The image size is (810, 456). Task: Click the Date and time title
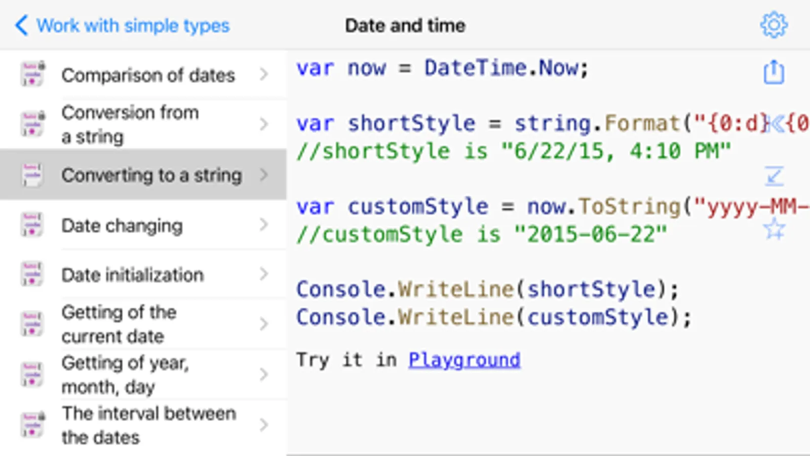tap(405, 25)
